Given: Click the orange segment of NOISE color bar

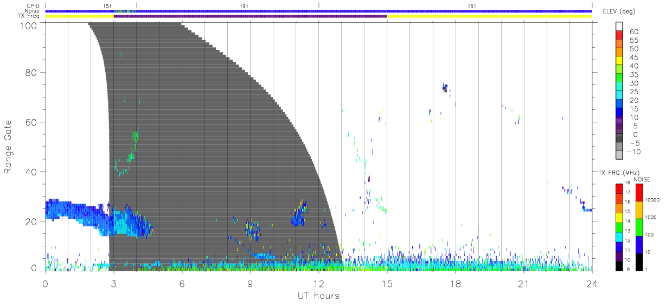Looking at the screenshot, I should (641, 210).
